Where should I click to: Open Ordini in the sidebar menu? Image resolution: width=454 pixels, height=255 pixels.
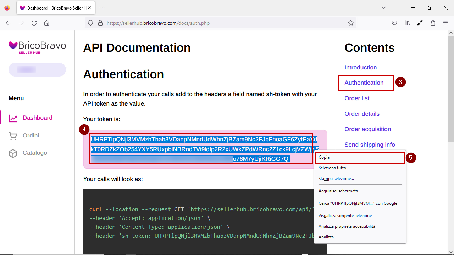pyautogui.click(x=31, y=136)
